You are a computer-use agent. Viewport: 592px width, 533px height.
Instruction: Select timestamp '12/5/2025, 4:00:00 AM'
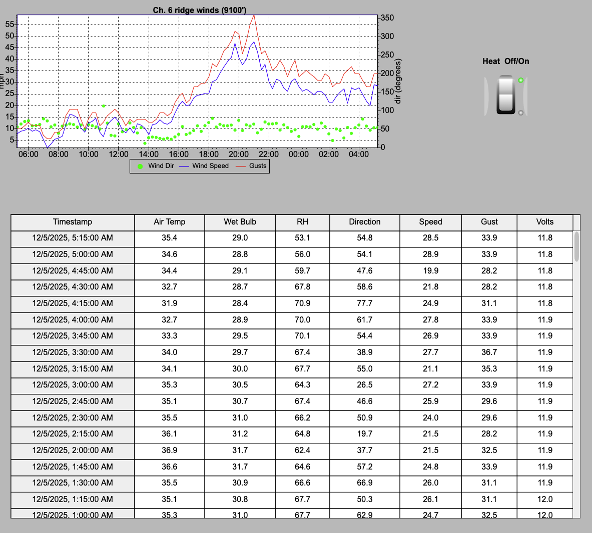point(73,320)
